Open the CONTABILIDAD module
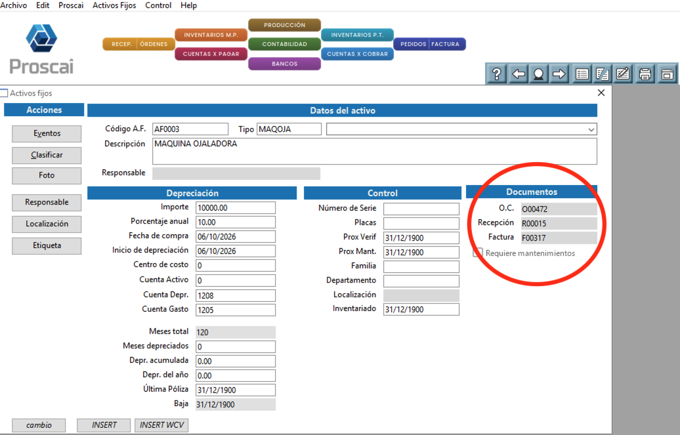Image resolution: width=680 pixels, height=435 pixels. (284, 44)
